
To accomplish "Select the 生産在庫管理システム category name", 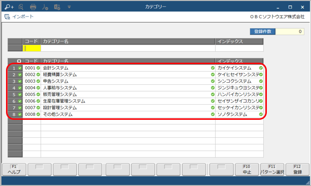I will click(64, 101).
